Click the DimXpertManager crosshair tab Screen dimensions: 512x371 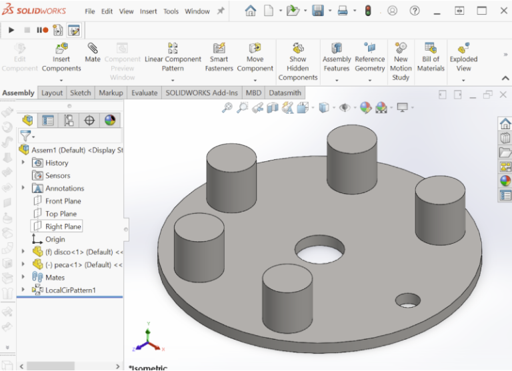point(89,121)
